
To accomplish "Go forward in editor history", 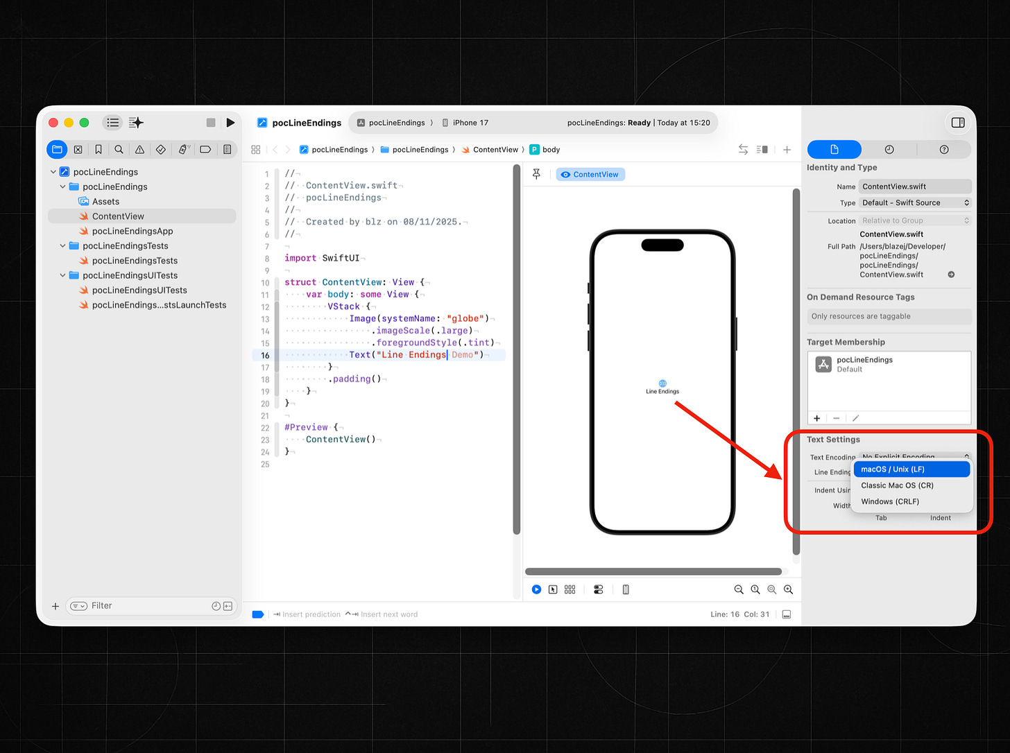I will [x=289, y=150].
